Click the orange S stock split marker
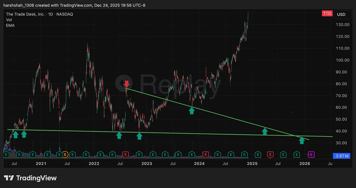This screenshot has width=356, height=188. click(x=65, y=154)
